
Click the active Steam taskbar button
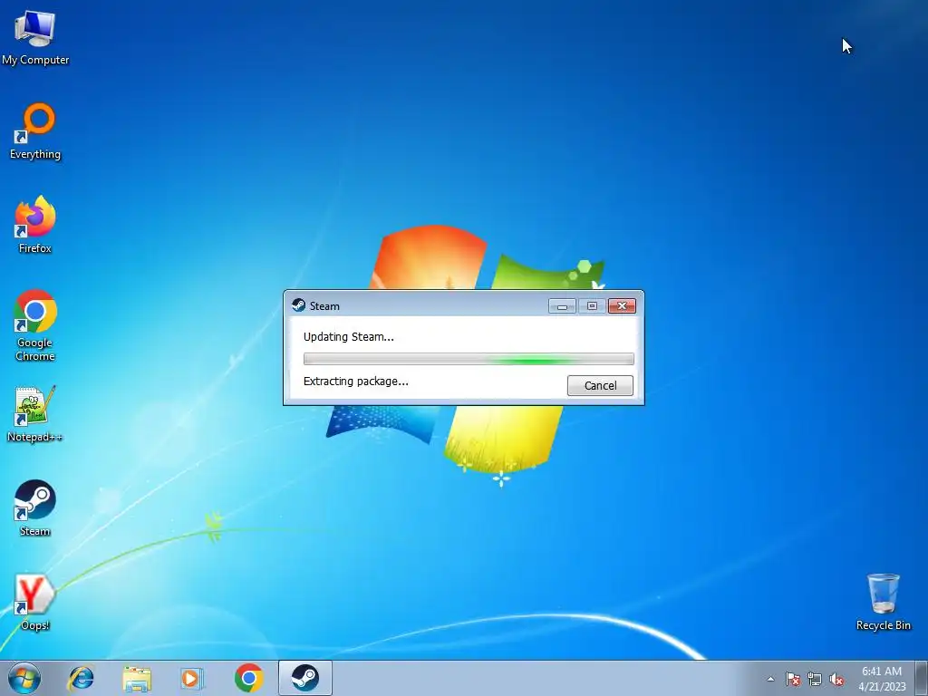pyautogui.click(x=304, y=678)
